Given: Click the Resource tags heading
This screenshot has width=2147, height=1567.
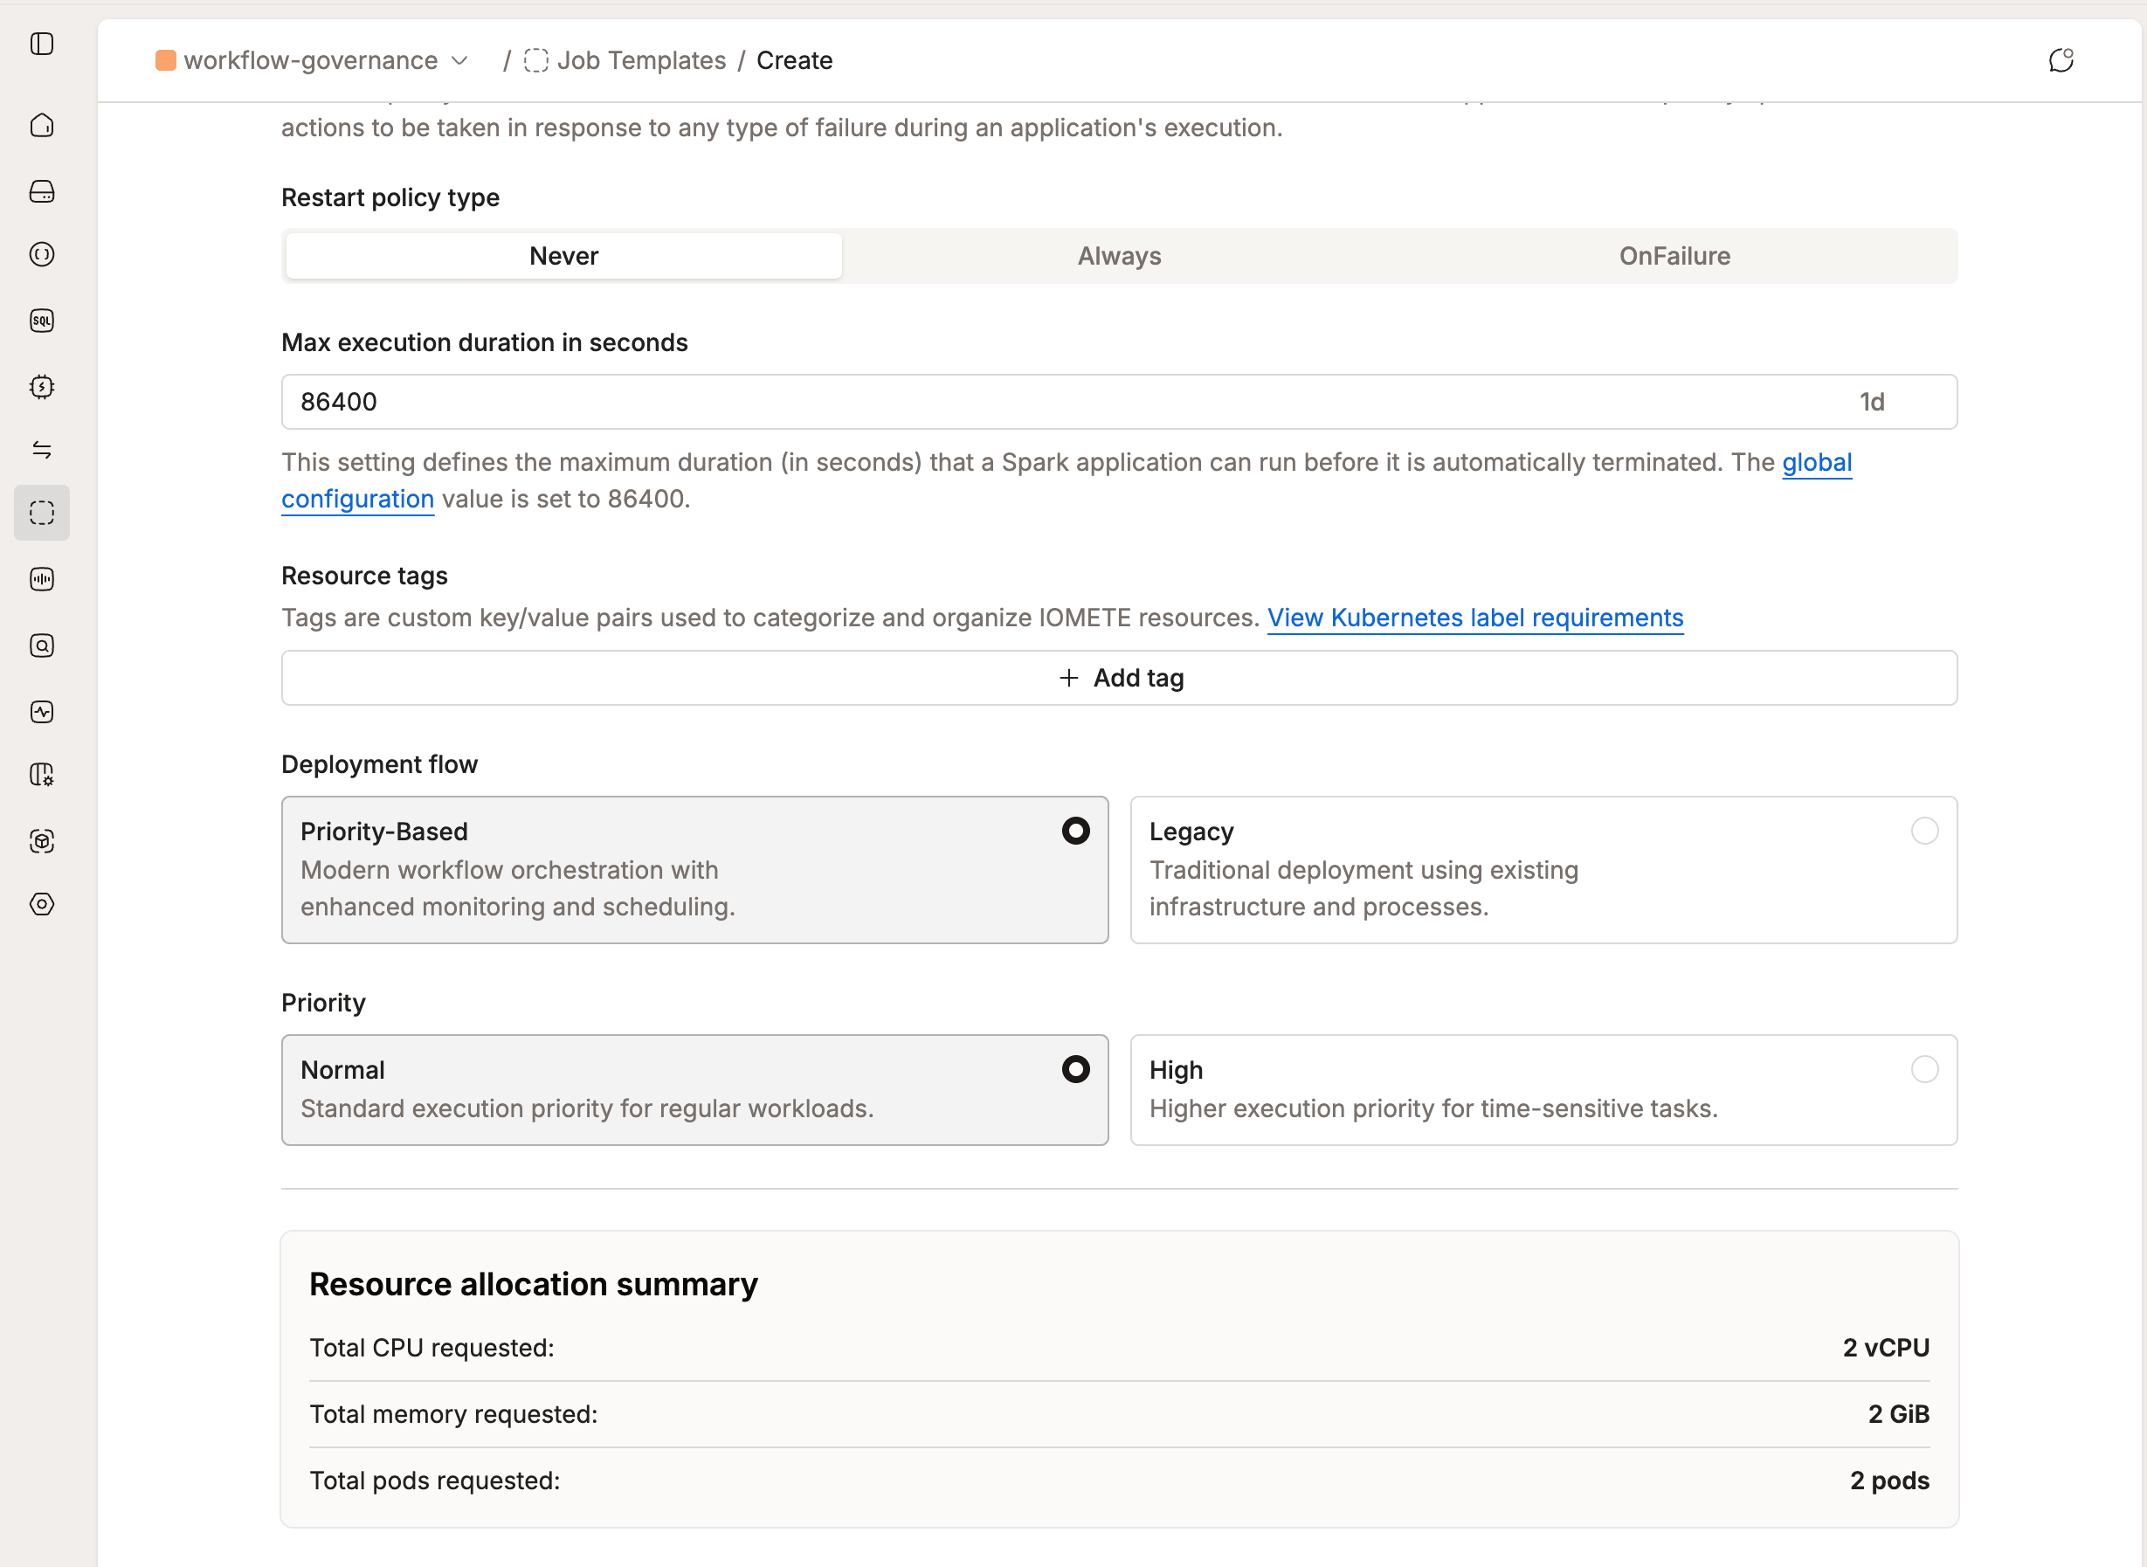Looking at the screenshot, I should point(364,576).
